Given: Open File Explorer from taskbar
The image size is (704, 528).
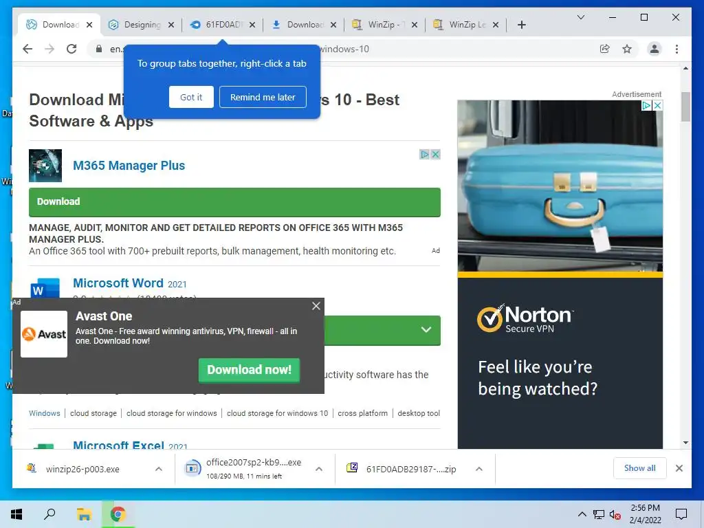Looking at the screenshot, I should coord(84,514).
